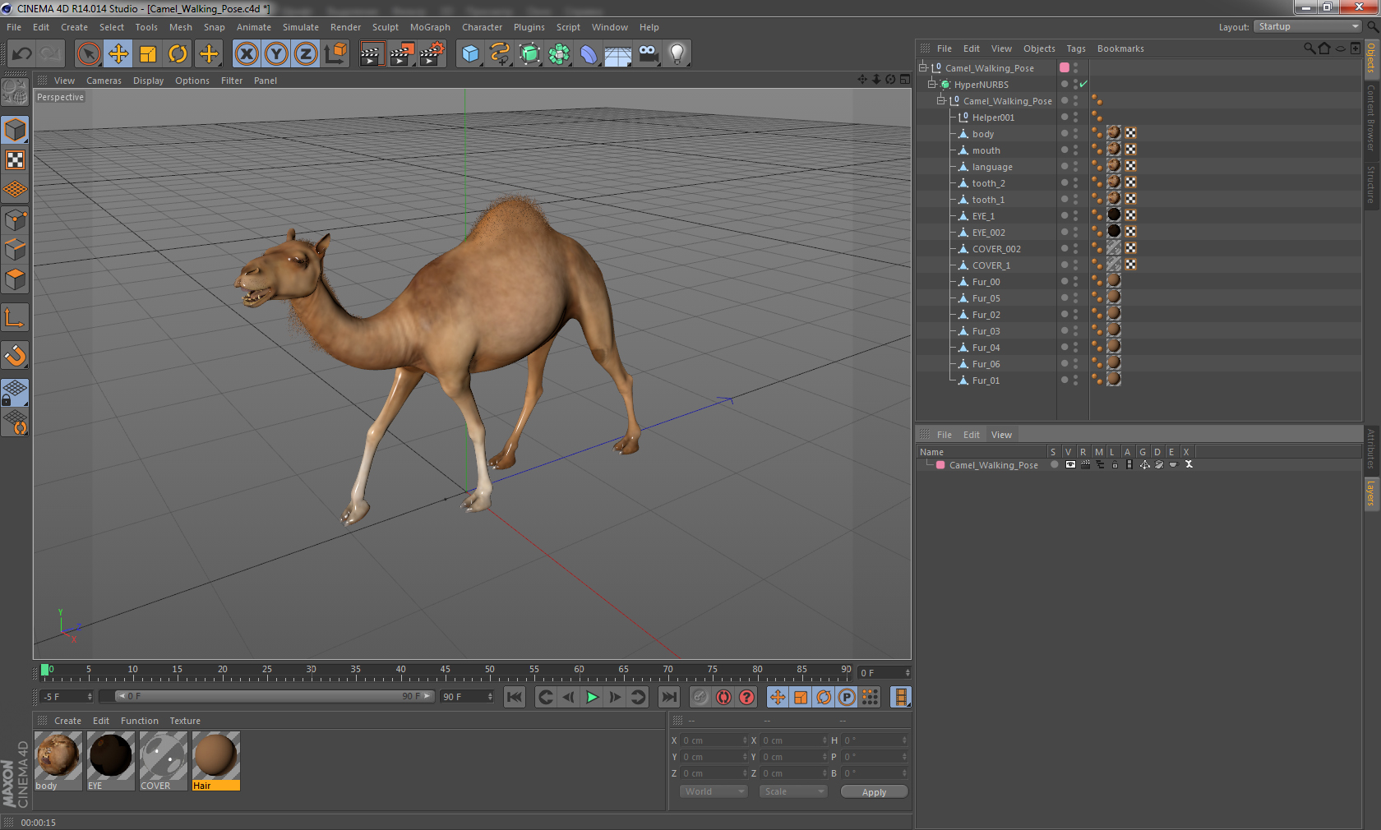Open the Material Manager Texture menu
Screen dimensions: 1381x830
pyautogui.click(x=185, y=721)
